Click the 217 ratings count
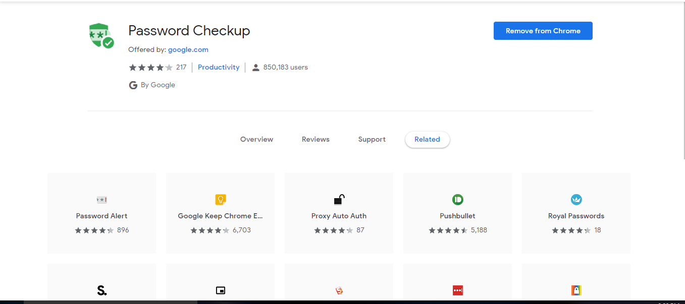 click(x=181, y=68)
